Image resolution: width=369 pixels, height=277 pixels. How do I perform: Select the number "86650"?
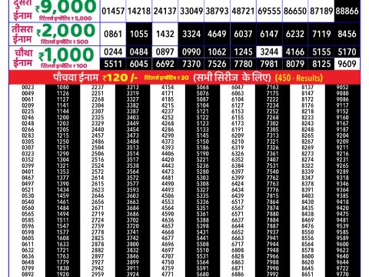(x=295, y=11)
